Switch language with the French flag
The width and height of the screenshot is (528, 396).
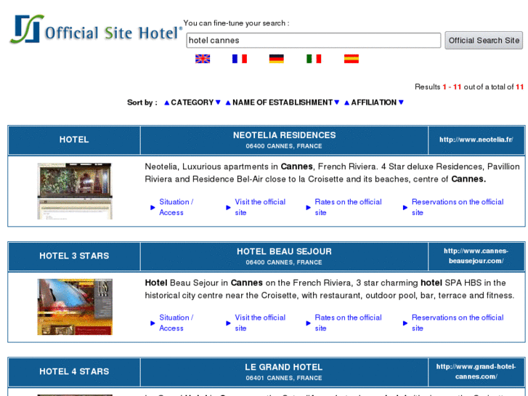(x=240, y=59)
